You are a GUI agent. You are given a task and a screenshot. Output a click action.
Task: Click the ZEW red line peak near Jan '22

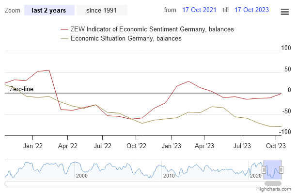tap(49, 70)
